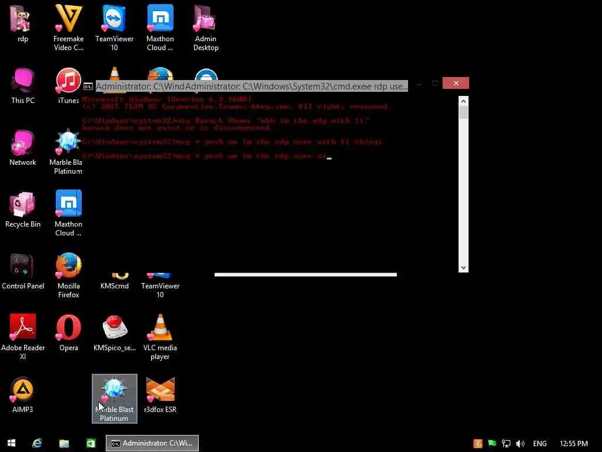Select the KMScmd desktop icon
The width and height of the screenshot is (602, 452).
[x=115, y=281]
